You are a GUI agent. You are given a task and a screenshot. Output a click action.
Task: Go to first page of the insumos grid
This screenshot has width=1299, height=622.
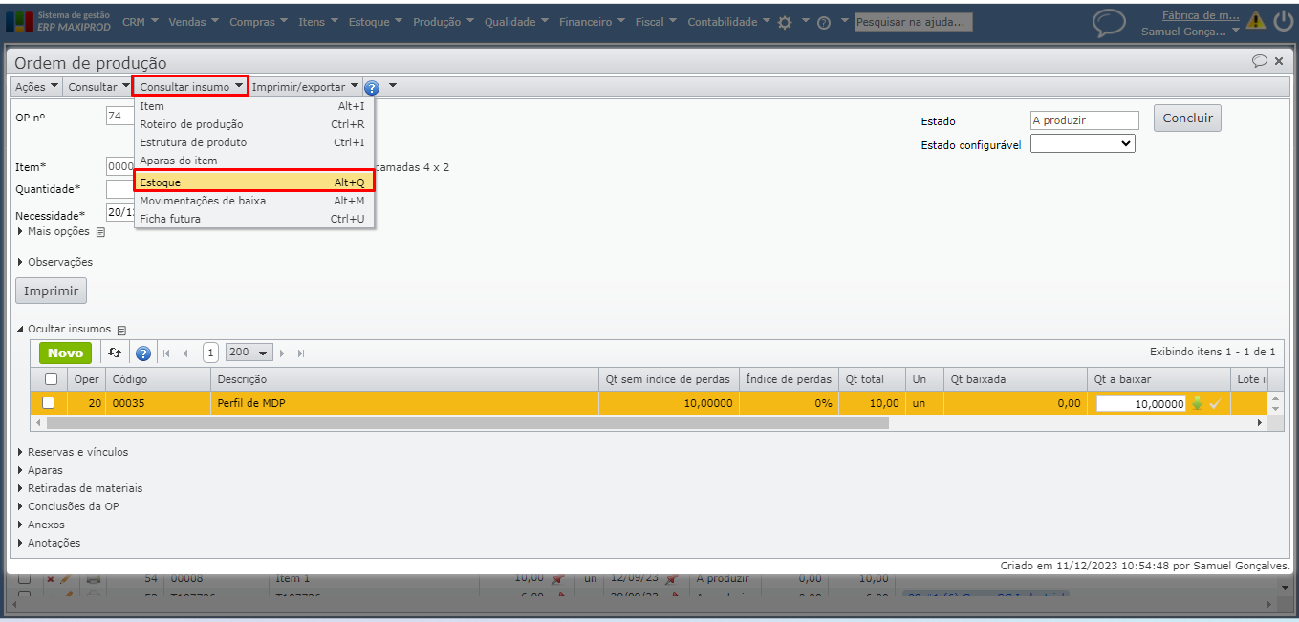point(167,354)
